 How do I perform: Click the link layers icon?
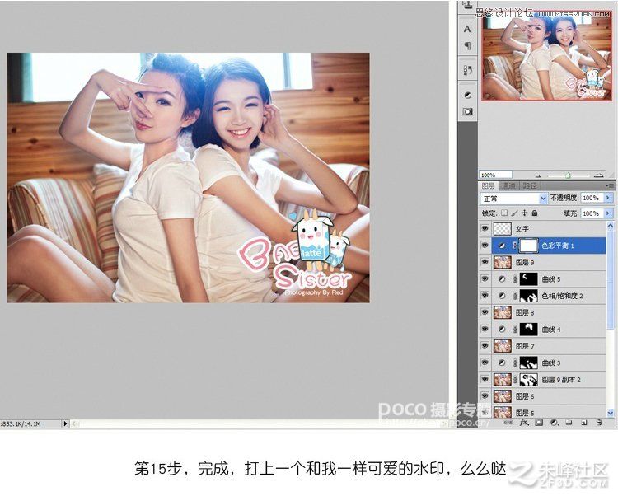[x=508, y=423]
